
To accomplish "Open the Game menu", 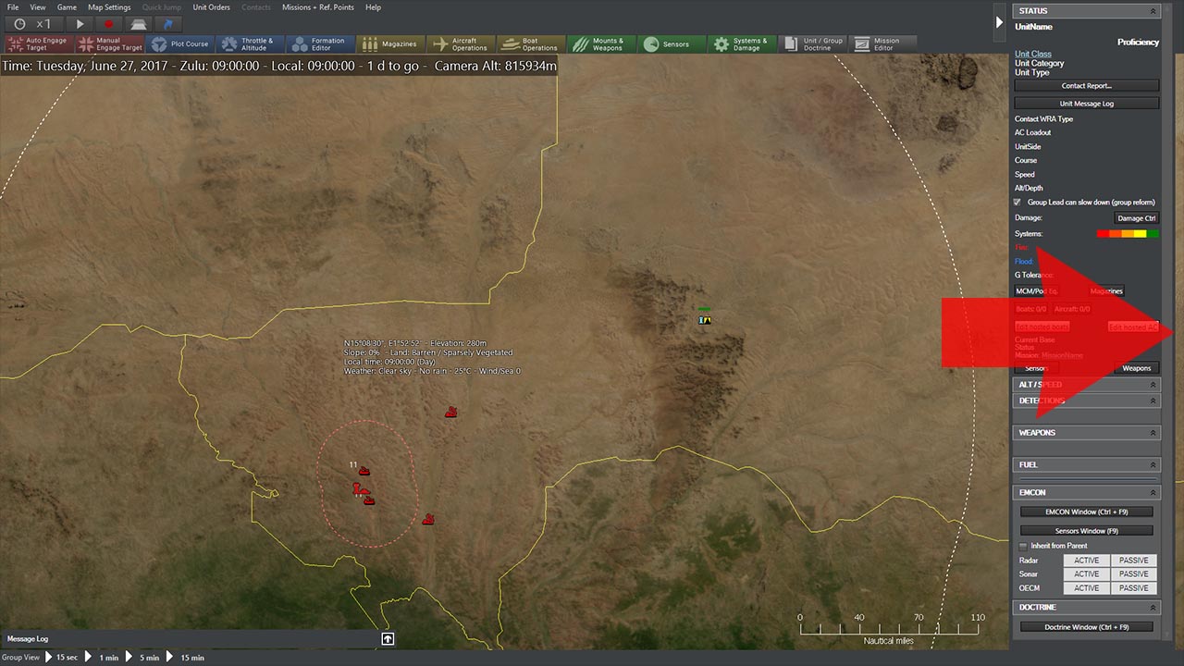I will point(67,7).
